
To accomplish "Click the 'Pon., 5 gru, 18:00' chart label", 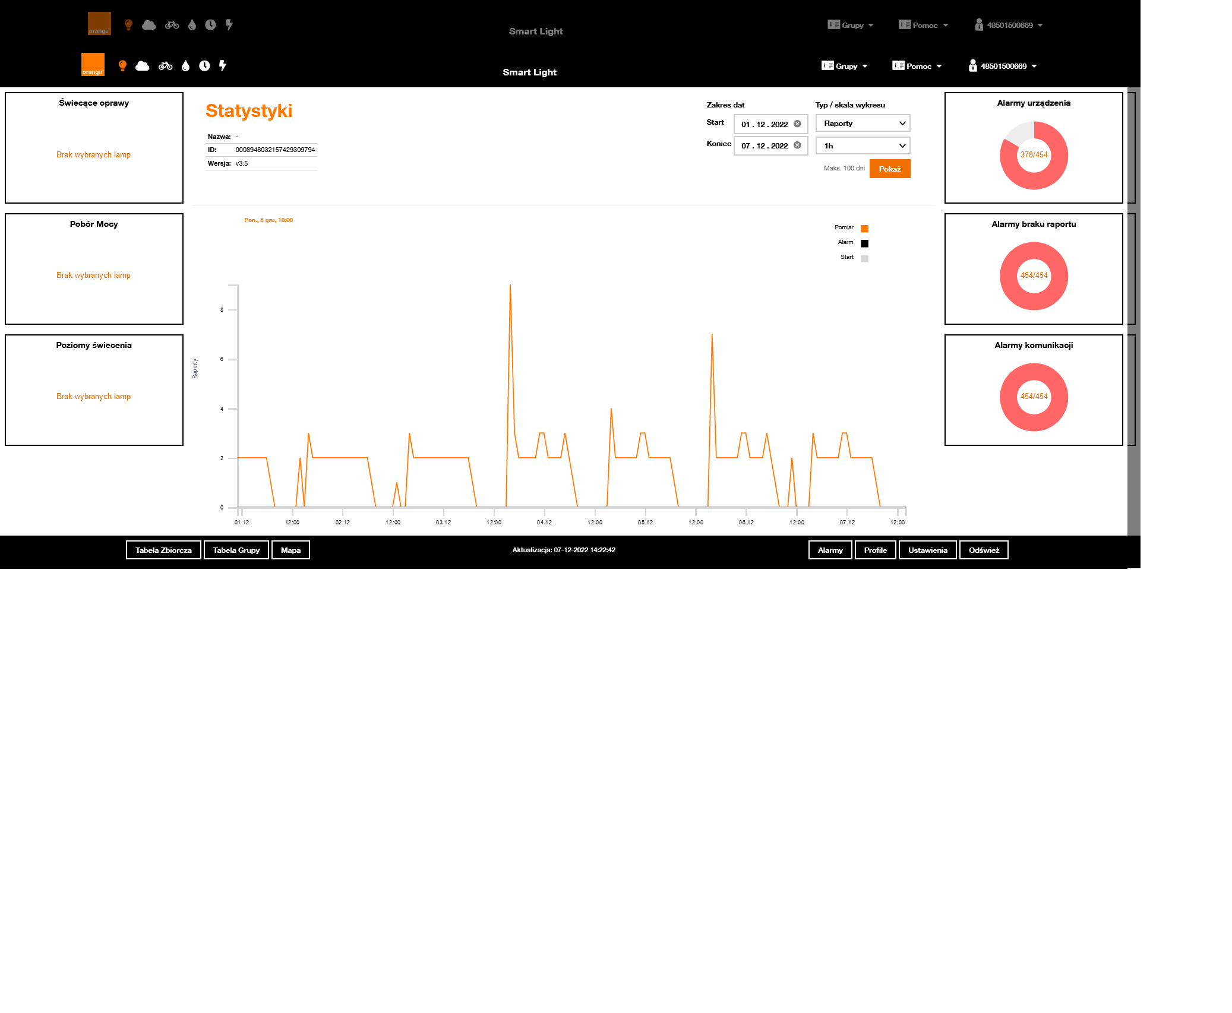I will [268, 220].
